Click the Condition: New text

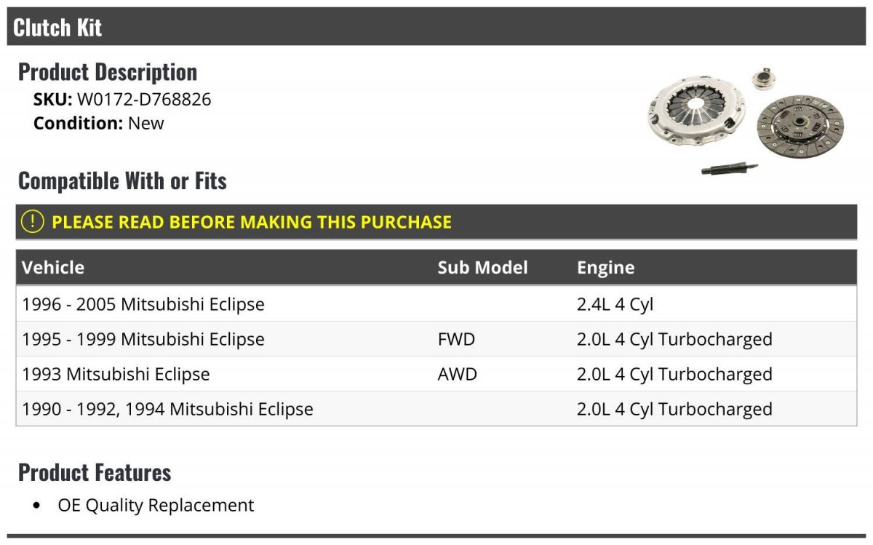point(99,123)
